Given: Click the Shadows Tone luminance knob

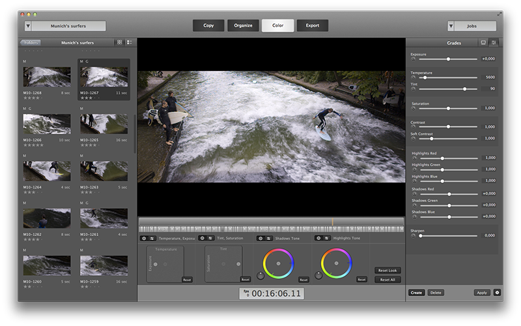Looking at the screenshot, I should [x=260, y=275].
